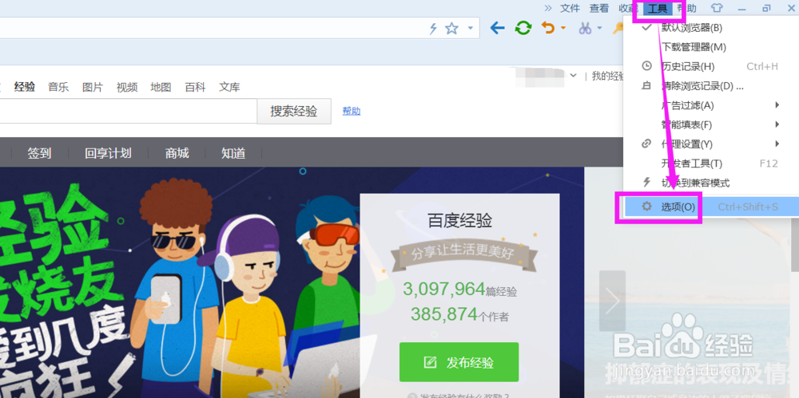Expand the 智能填表 submenu arrow
Viewport: 799px width, 398px height.
(x=777, y=124)
